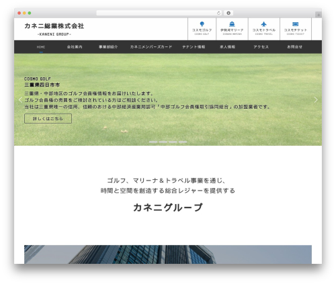Screen dimensions: 336x284
Task: Click the カネニグループ heading
Action: [168, 207]
